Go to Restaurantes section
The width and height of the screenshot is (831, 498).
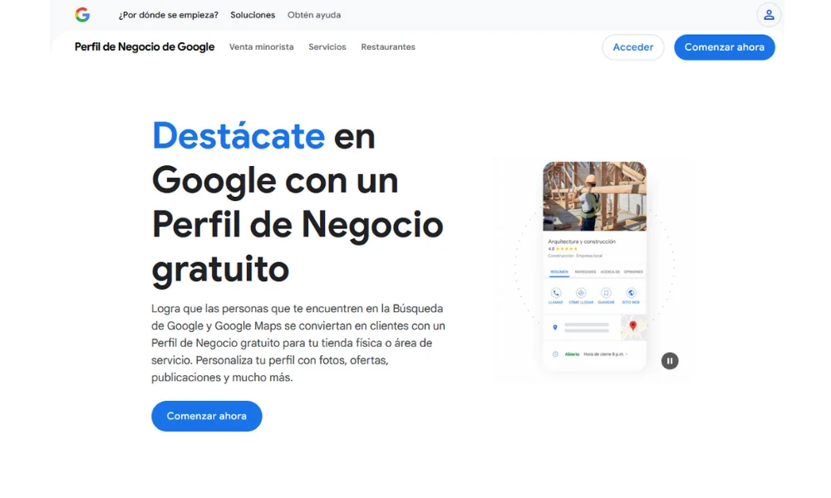coord(388,46)
